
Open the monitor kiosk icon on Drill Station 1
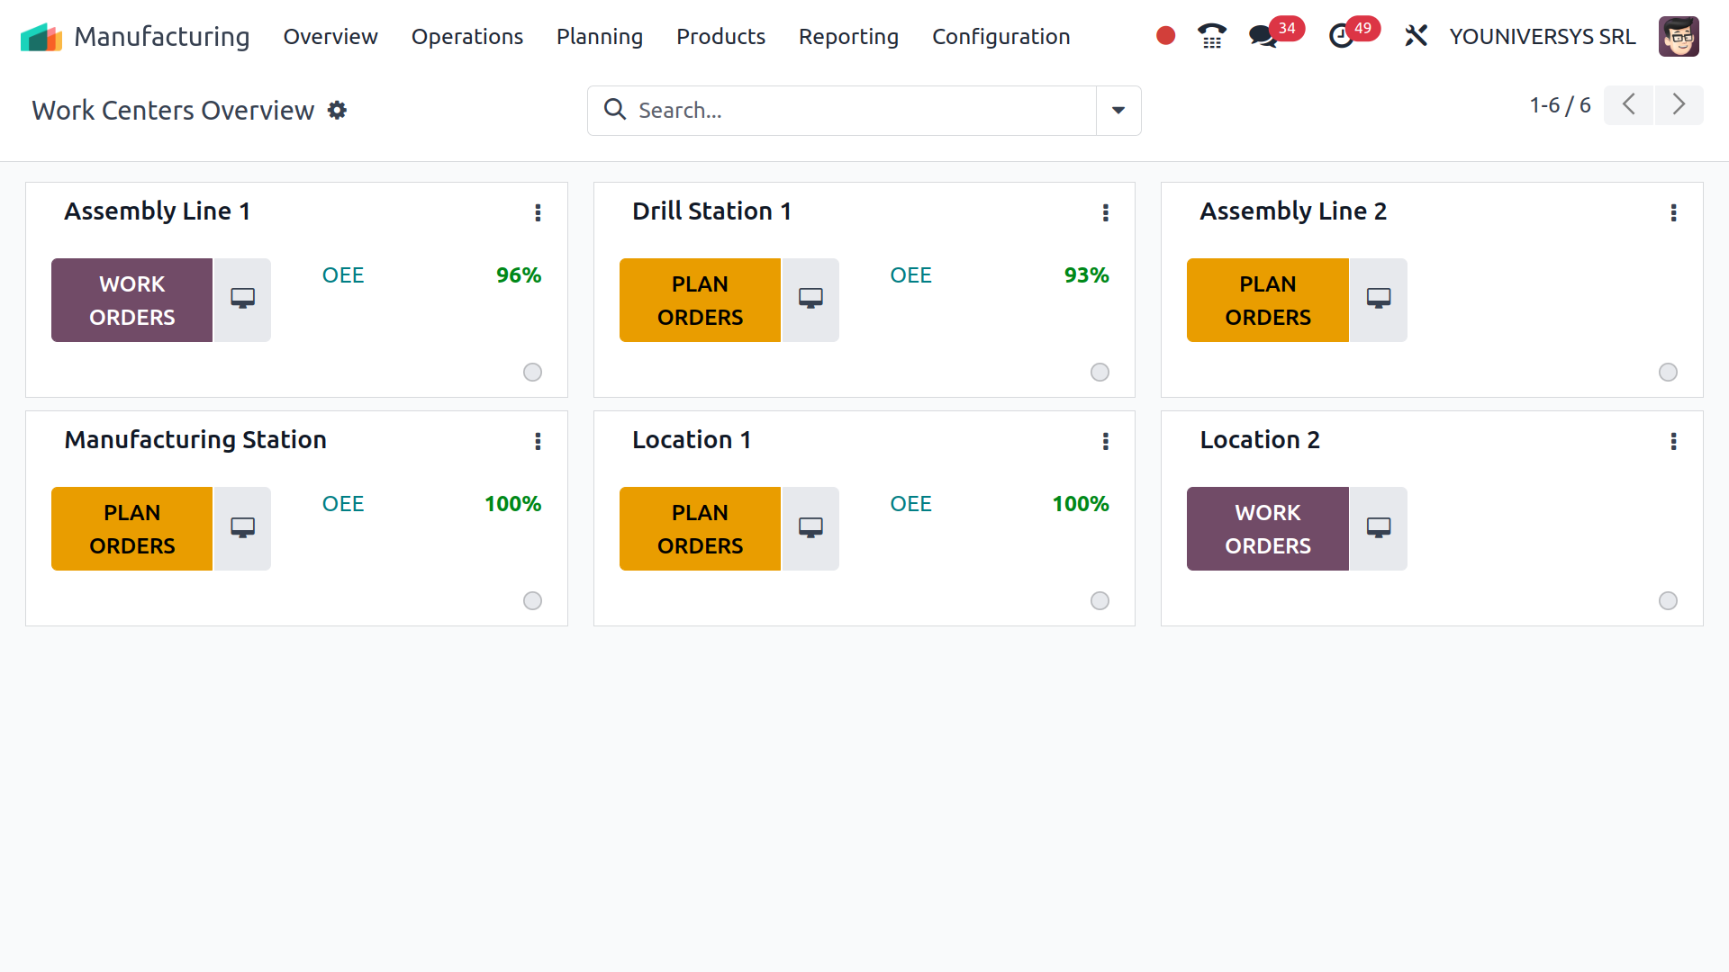click(810, 300)
